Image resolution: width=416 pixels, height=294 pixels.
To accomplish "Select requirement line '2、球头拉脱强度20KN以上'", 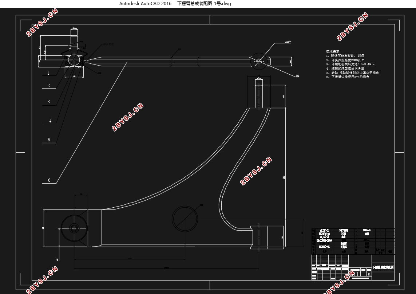I will coord(345,60).
